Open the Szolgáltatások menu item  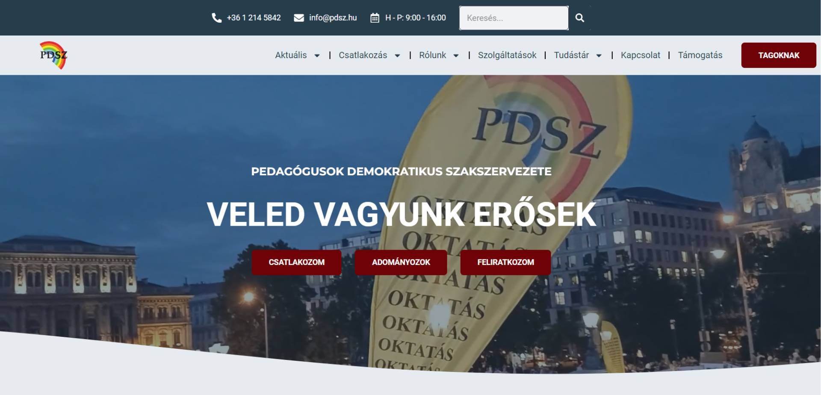click(x=507, y=55)
